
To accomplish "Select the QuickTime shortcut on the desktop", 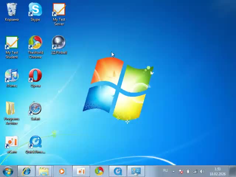I will click(x=35, y=142).
